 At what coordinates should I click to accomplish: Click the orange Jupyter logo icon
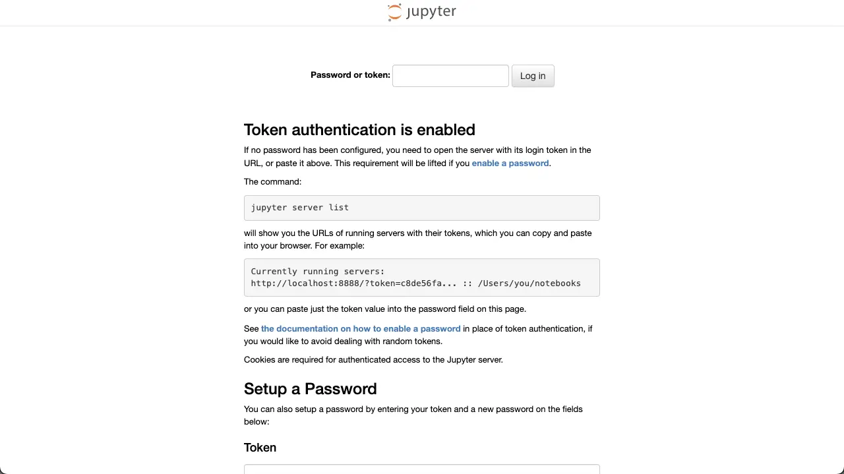[394, 12]
